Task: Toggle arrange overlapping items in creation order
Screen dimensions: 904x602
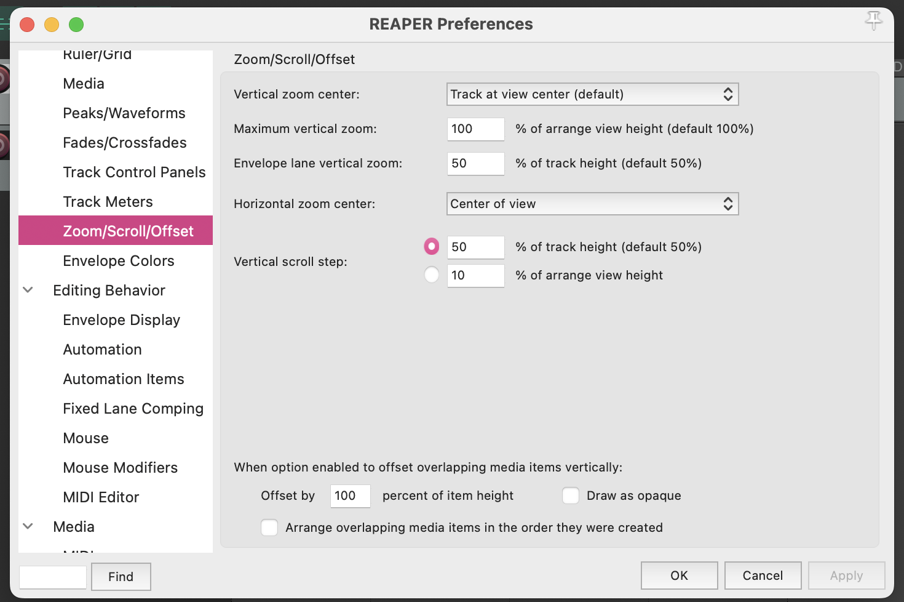Action: coord(269,528)
